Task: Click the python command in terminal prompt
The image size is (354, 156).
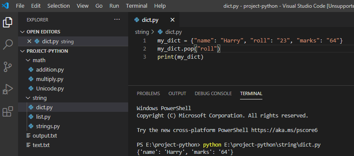Action: 212,144
